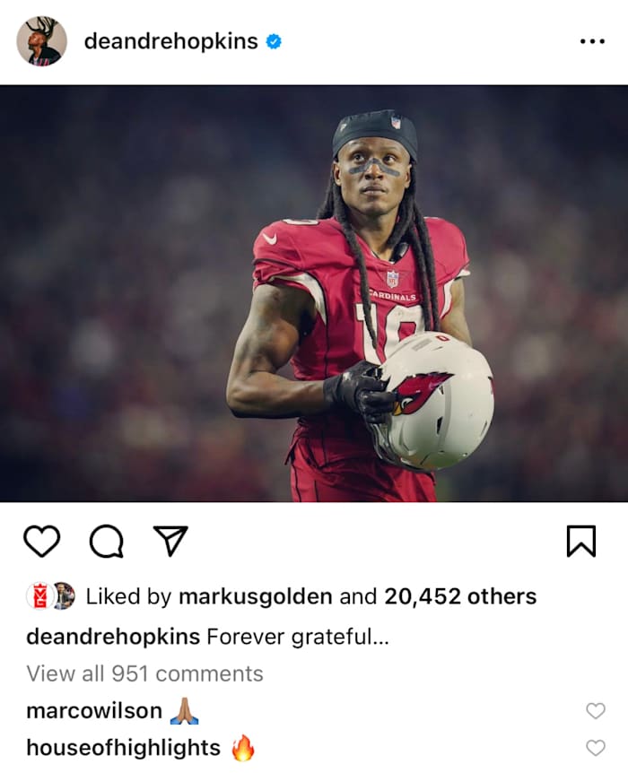Click deandrehopkins name in caption
628x773 pixels.
(x=113, y=637)
